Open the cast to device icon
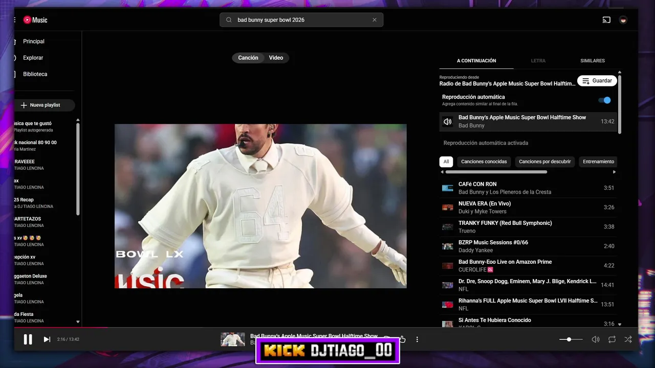Viewport: 655px width, 368px height. point(606,20)
